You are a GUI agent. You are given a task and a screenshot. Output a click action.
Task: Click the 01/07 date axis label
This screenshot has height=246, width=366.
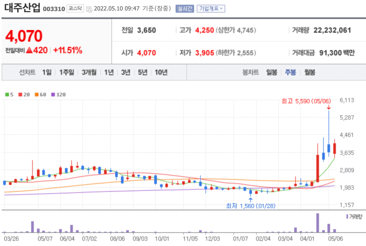click(x=240, y=239)
